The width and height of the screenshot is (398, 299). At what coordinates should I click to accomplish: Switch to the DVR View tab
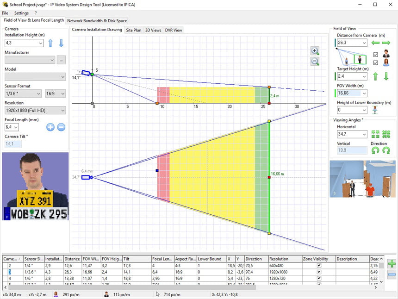174,30
